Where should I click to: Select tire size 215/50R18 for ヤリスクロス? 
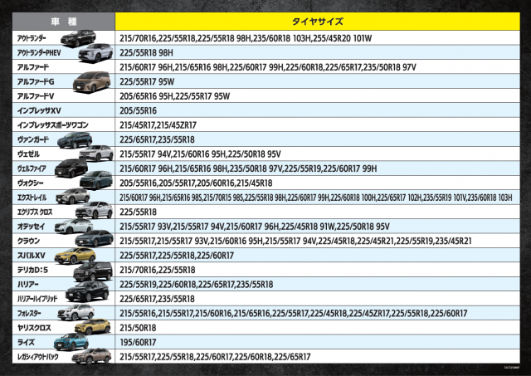[140, 327]
